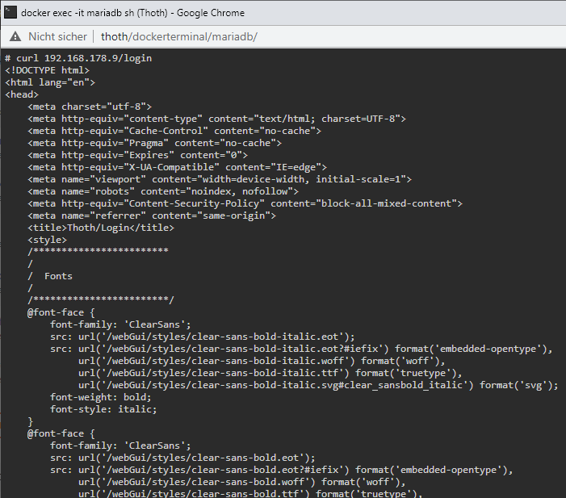Click the '<!DOCTYPE html>' line
Viewport: 566px width, 498px height.
click(x=48, y=70)
